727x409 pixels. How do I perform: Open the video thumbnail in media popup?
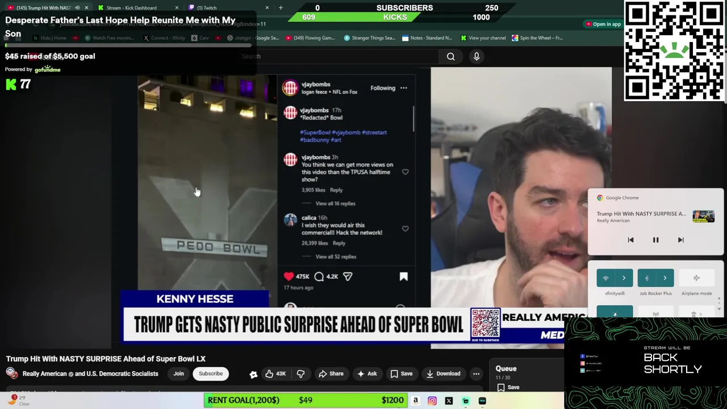(703, 216)
